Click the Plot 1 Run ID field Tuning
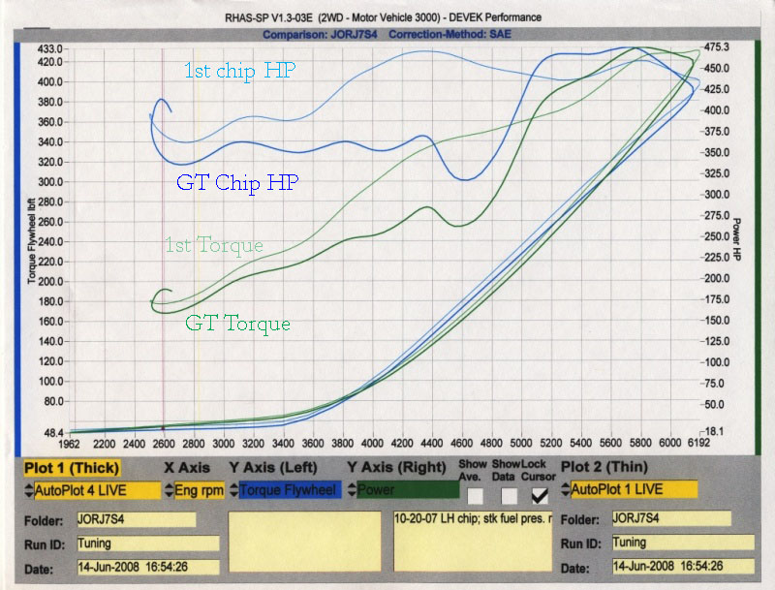 [148, 543]
